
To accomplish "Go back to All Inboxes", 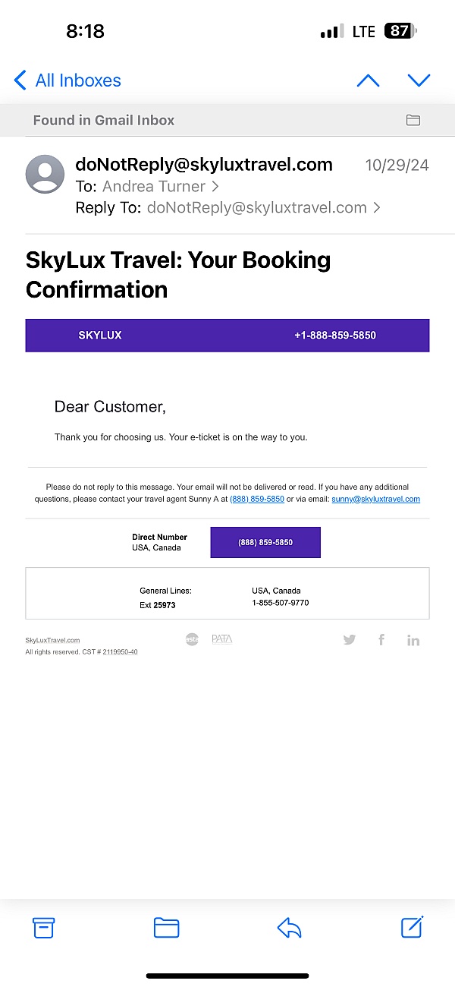I will point(68,80).
